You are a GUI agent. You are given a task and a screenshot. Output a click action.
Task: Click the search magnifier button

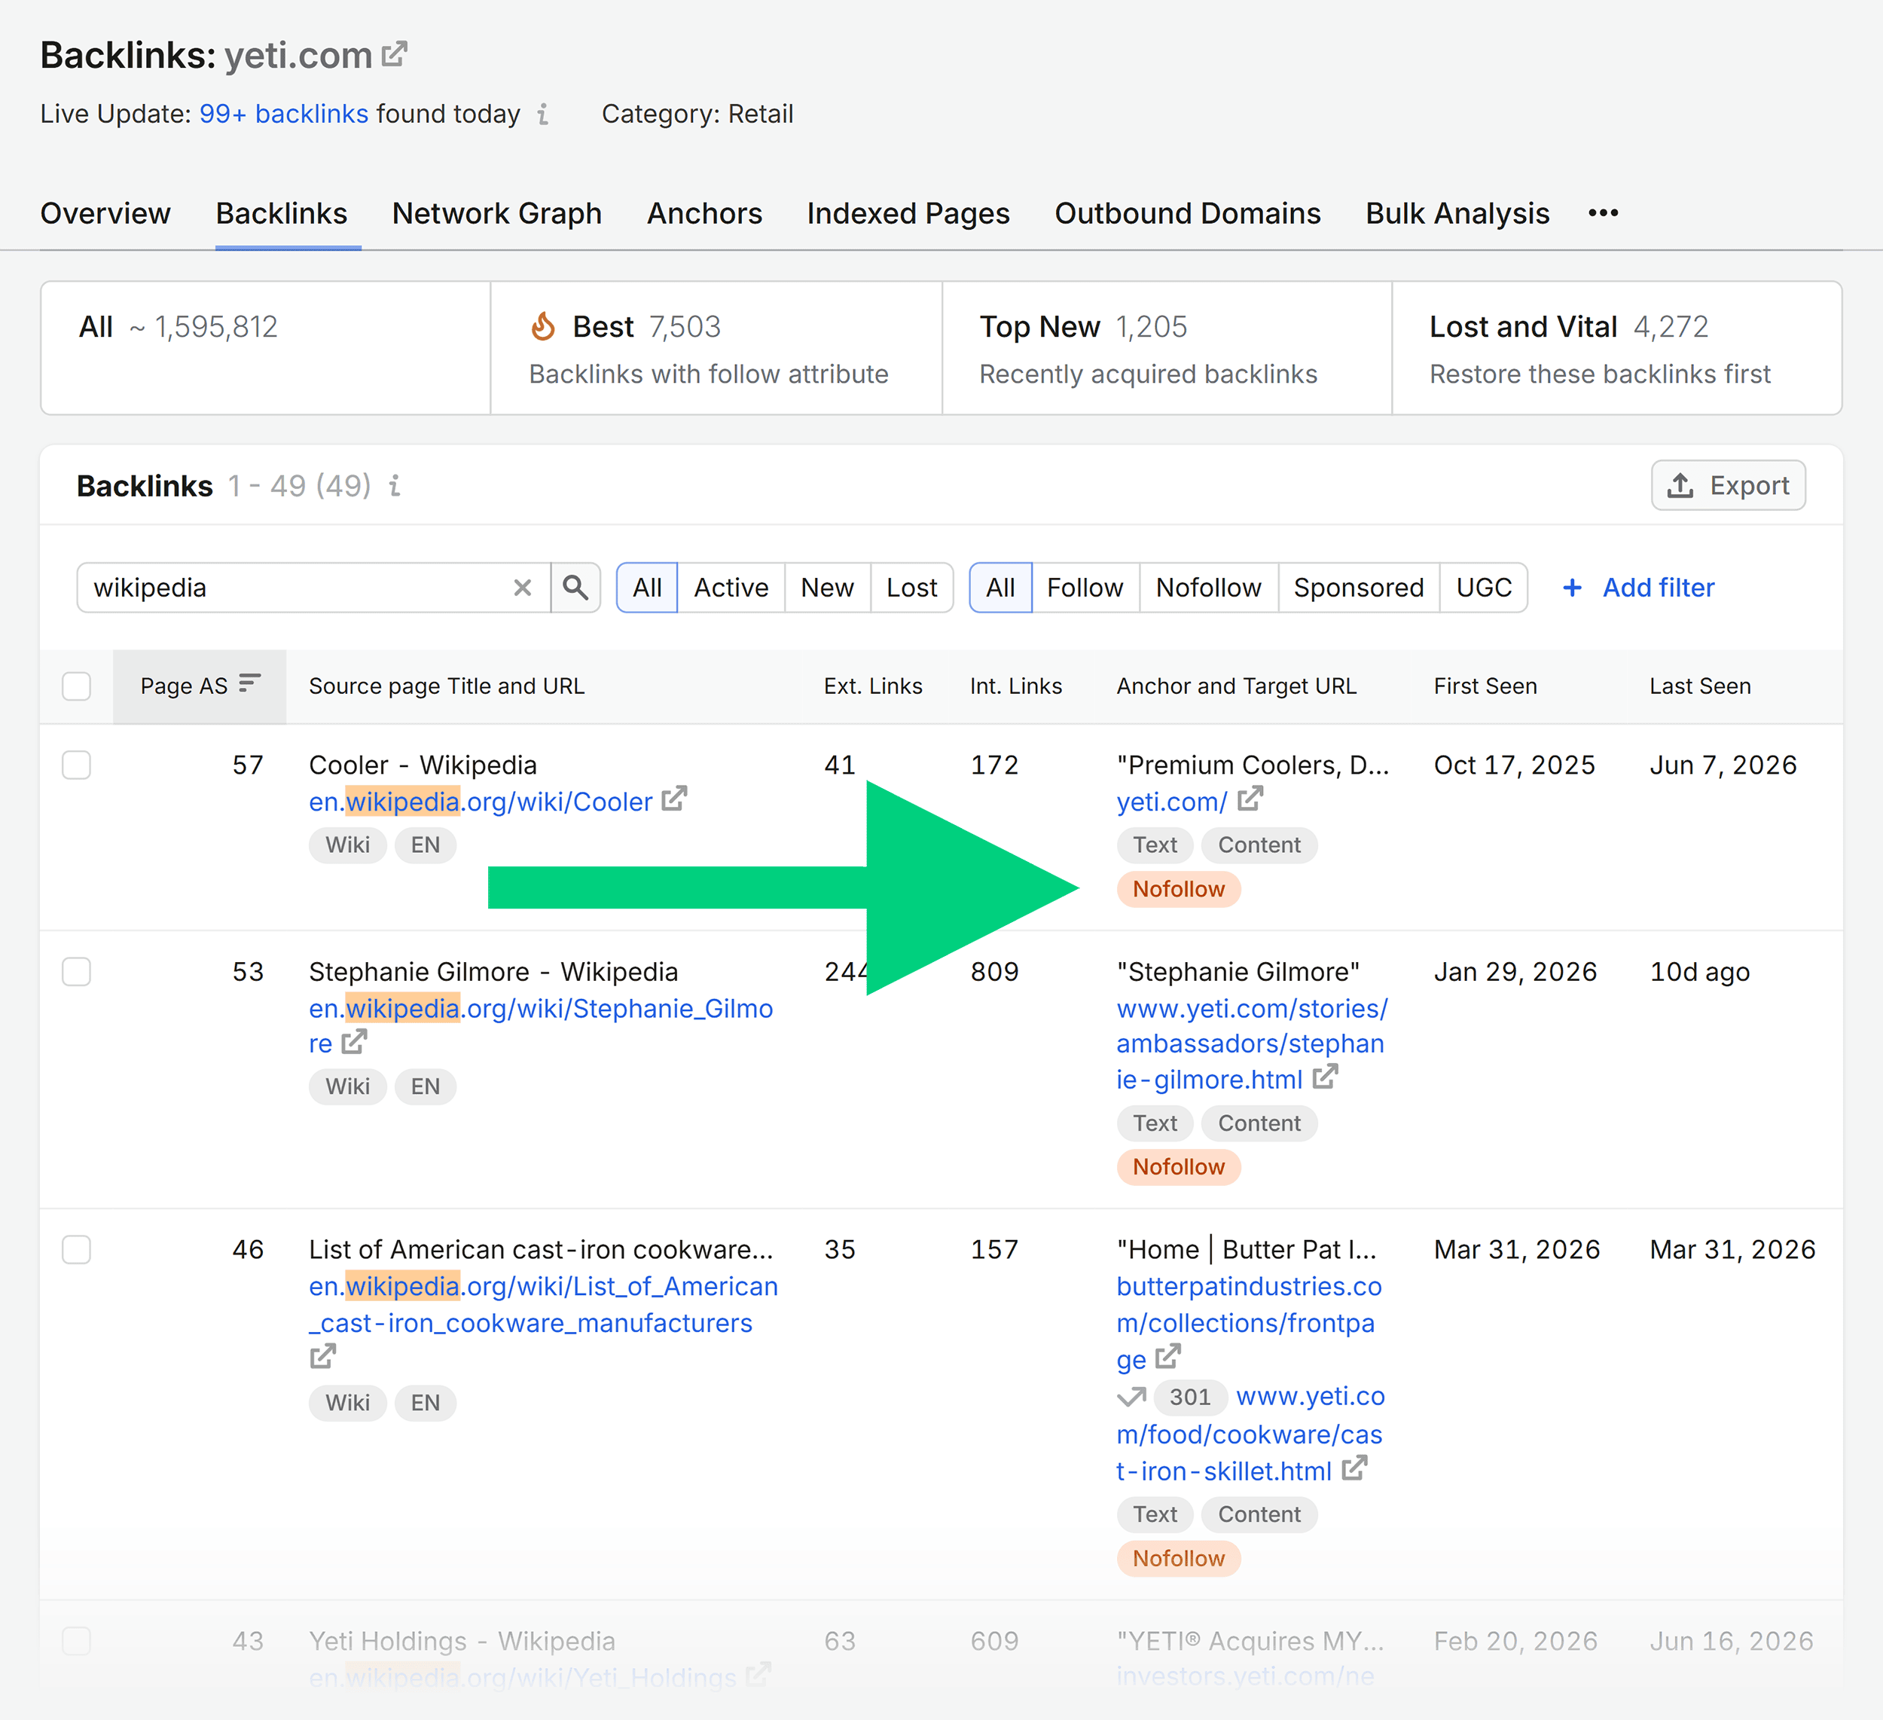[x=575, y=588]
